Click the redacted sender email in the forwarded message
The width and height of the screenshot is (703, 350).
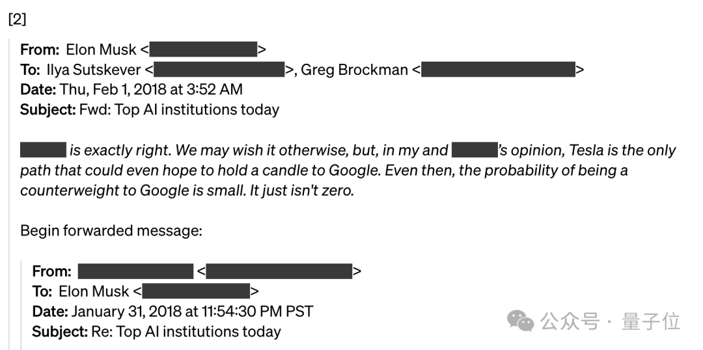coord(279,271)
